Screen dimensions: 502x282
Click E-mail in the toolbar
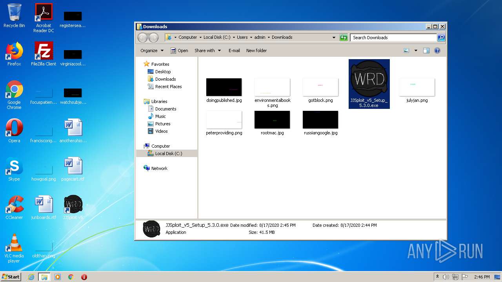[x=234, y=51]
